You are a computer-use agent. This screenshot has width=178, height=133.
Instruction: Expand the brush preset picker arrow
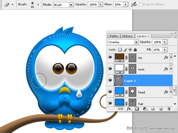pos(38,4)
